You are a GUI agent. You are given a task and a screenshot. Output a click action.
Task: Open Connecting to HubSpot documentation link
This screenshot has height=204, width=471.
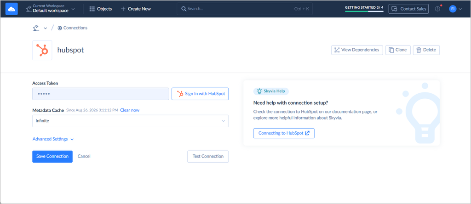284,133
